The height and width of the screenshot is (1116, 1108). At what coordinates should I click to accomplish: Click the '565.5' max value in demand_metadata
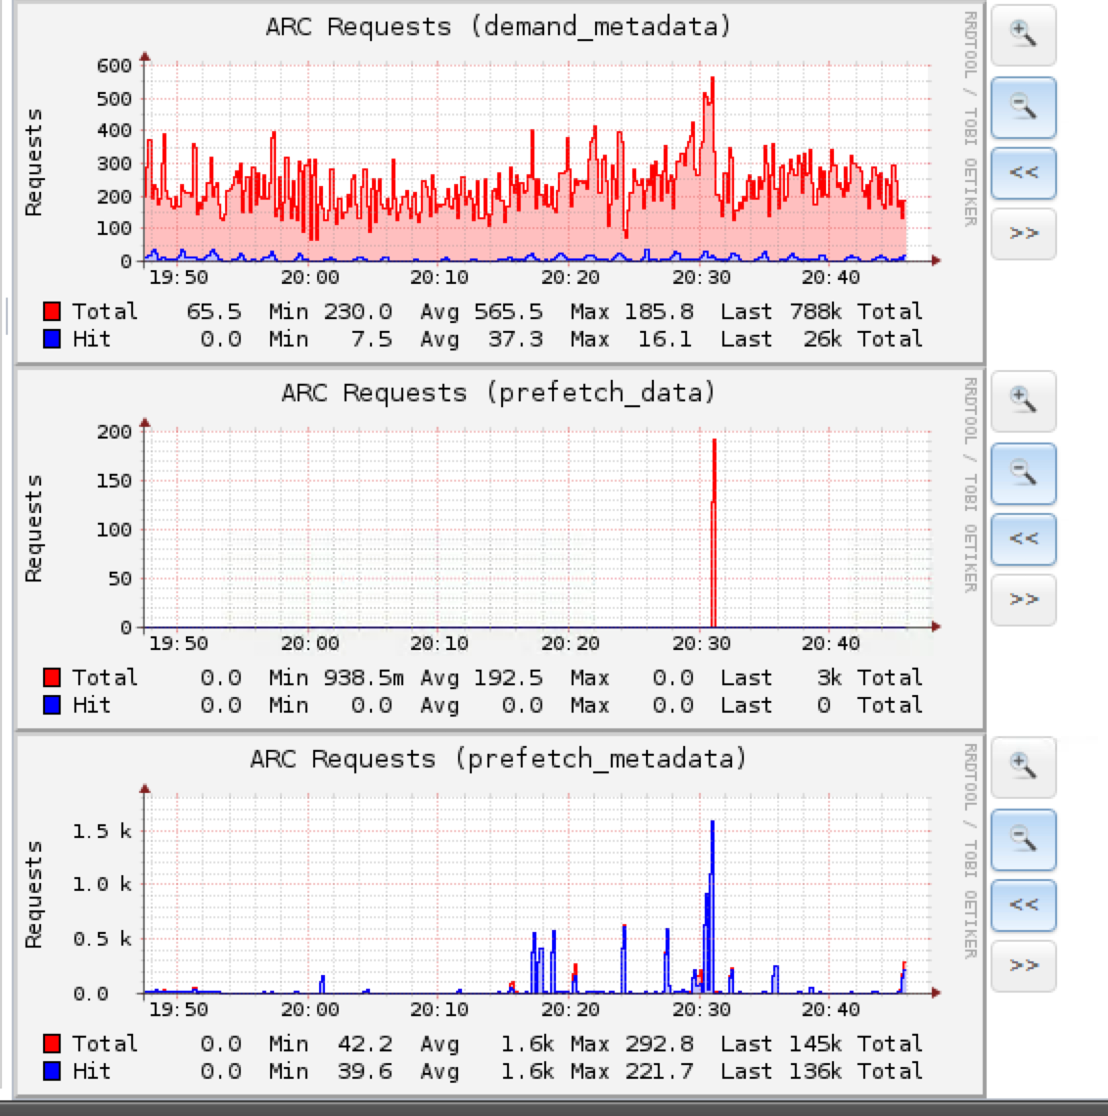[x=508, y=311]
